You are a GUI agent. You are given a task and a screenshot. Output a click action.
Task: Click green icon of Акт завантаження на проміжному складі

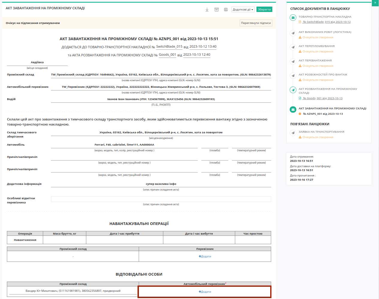point(293,110)
